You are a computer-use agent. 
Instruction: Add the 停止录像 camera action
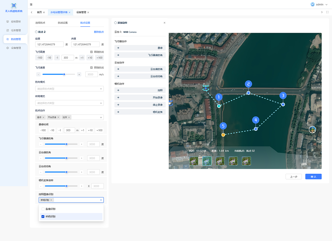pyautogui.click(x=140, y=105)
